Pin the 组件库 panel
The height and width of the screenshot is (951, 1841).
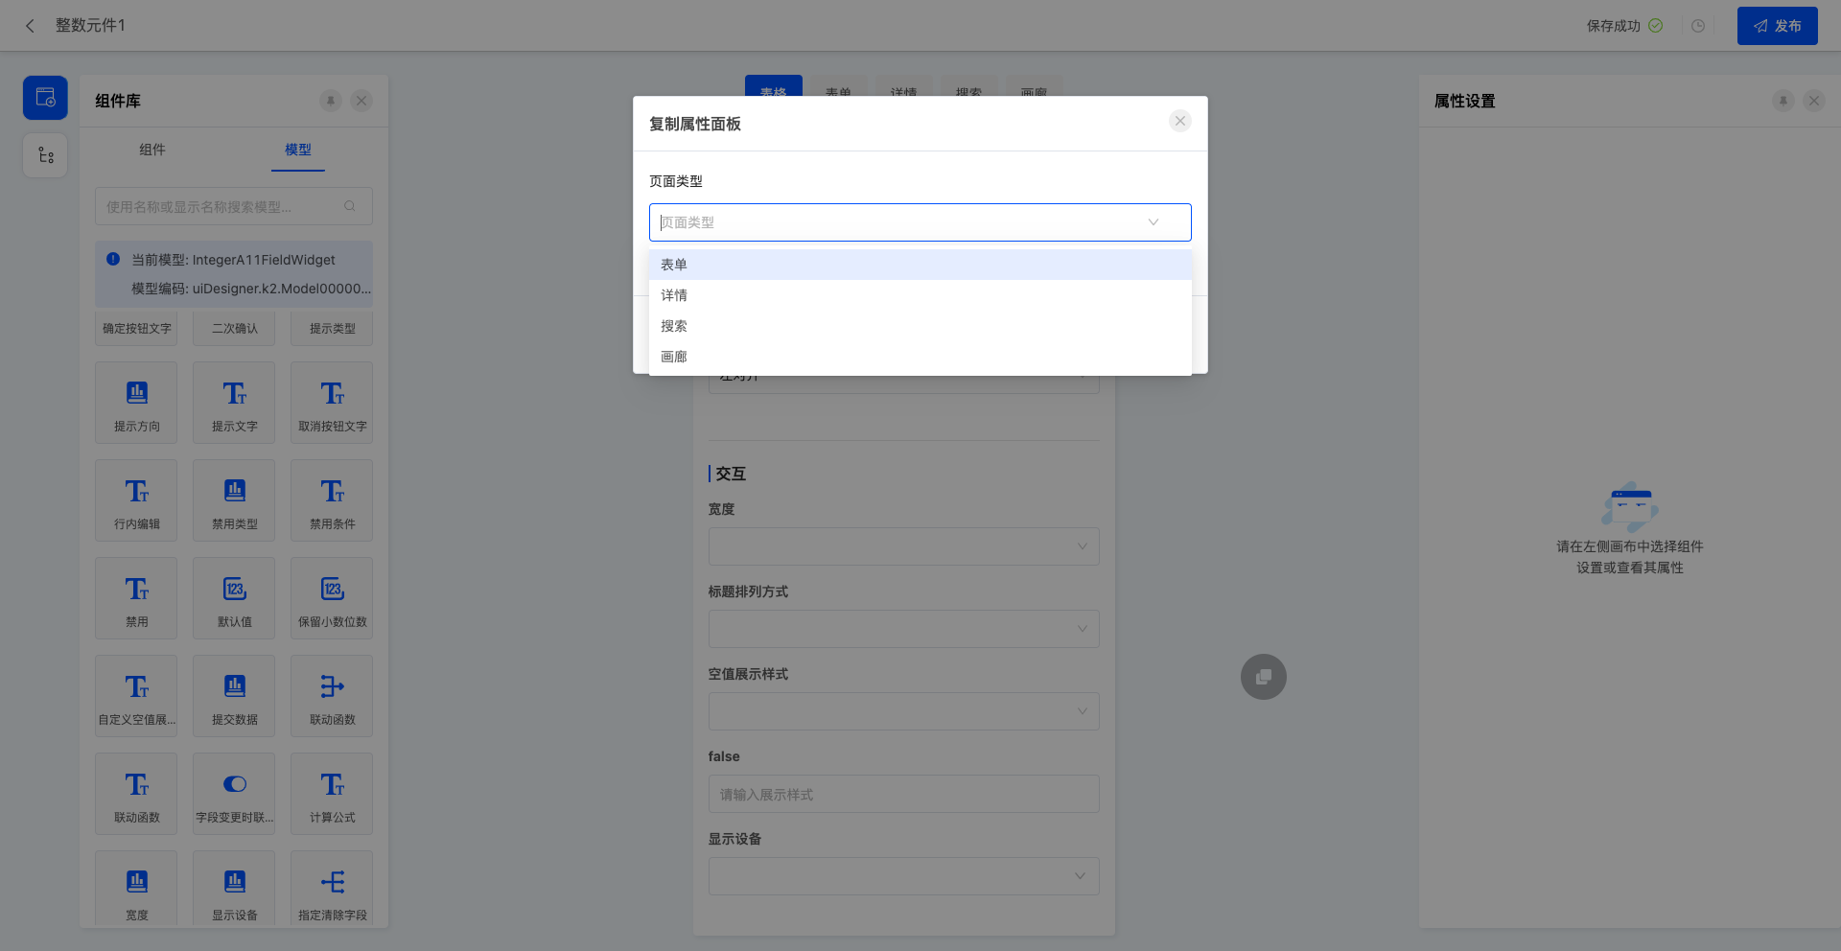tap(331, 101)
